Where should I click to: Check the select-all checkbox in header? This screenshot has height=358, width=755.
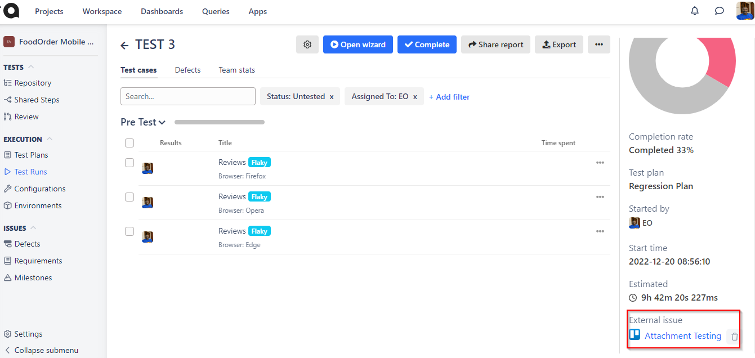[x=129, y=143]
